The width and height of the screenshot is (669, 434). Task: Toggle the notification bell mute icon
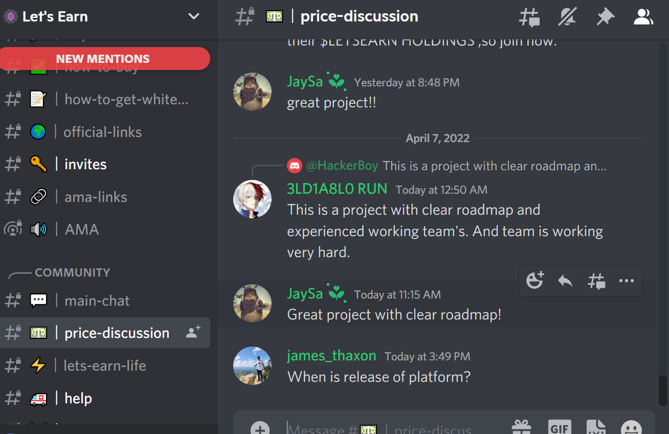click(x=567, y=17)
